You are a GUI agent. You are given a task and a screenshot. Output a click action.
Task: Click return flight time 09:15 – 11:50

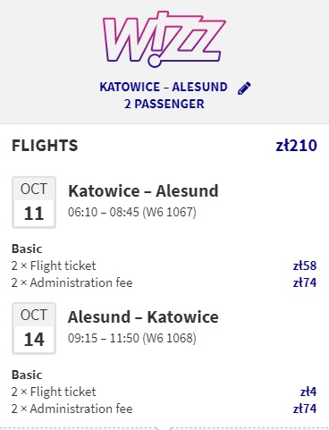104,338
